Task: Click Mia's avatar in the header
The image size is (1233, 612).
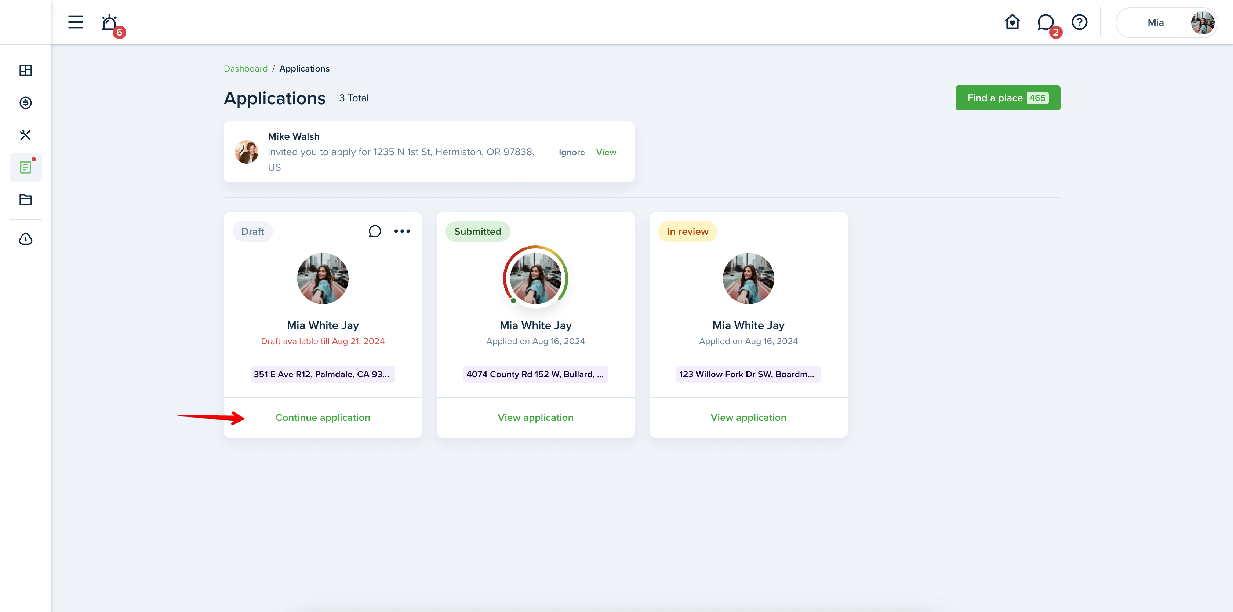Action: pos(1203,22)
